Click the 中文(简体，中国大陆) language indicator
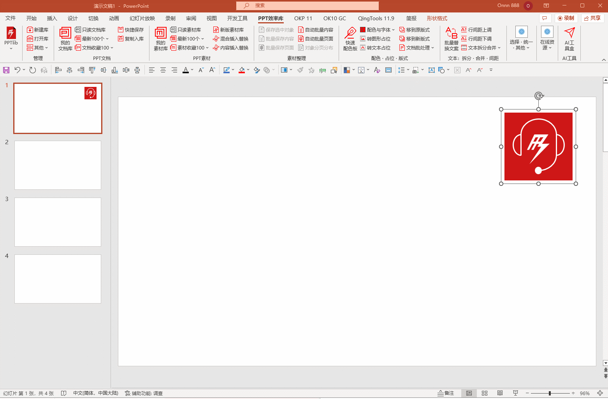 pos(96,393)
